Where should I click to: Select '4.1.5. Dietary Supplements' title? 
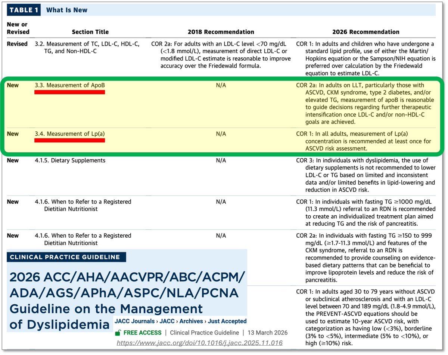70,161
